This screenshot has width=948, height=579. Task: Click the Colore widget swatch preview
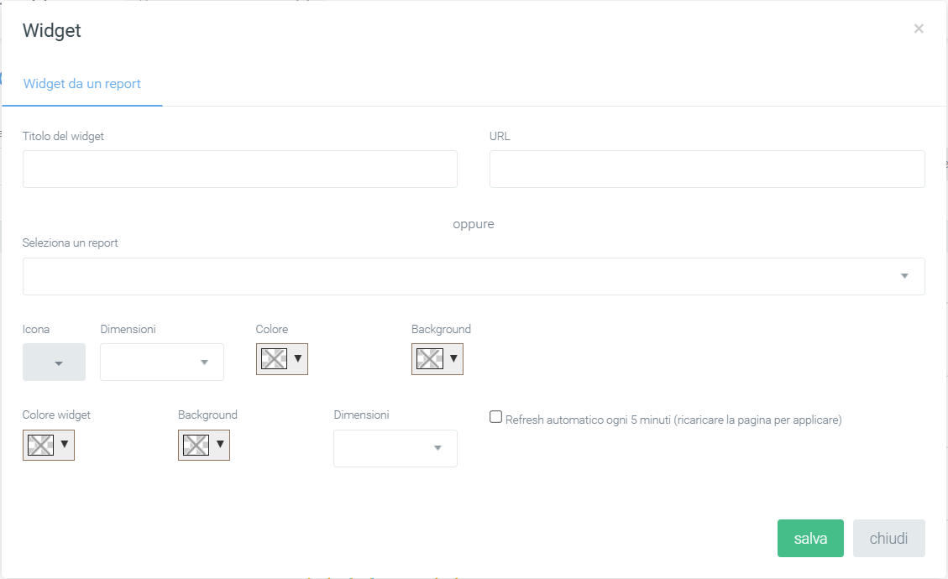(40, 445)
